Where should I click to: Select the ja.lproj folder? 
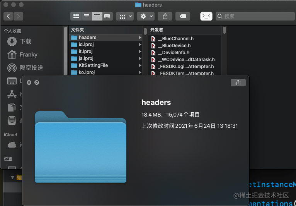tap(106, 58)
